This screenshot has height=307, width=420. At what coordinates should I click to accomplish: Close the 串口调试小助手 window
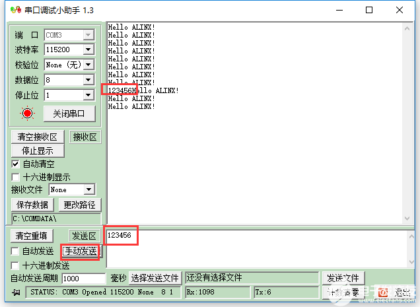pos(400,10)
